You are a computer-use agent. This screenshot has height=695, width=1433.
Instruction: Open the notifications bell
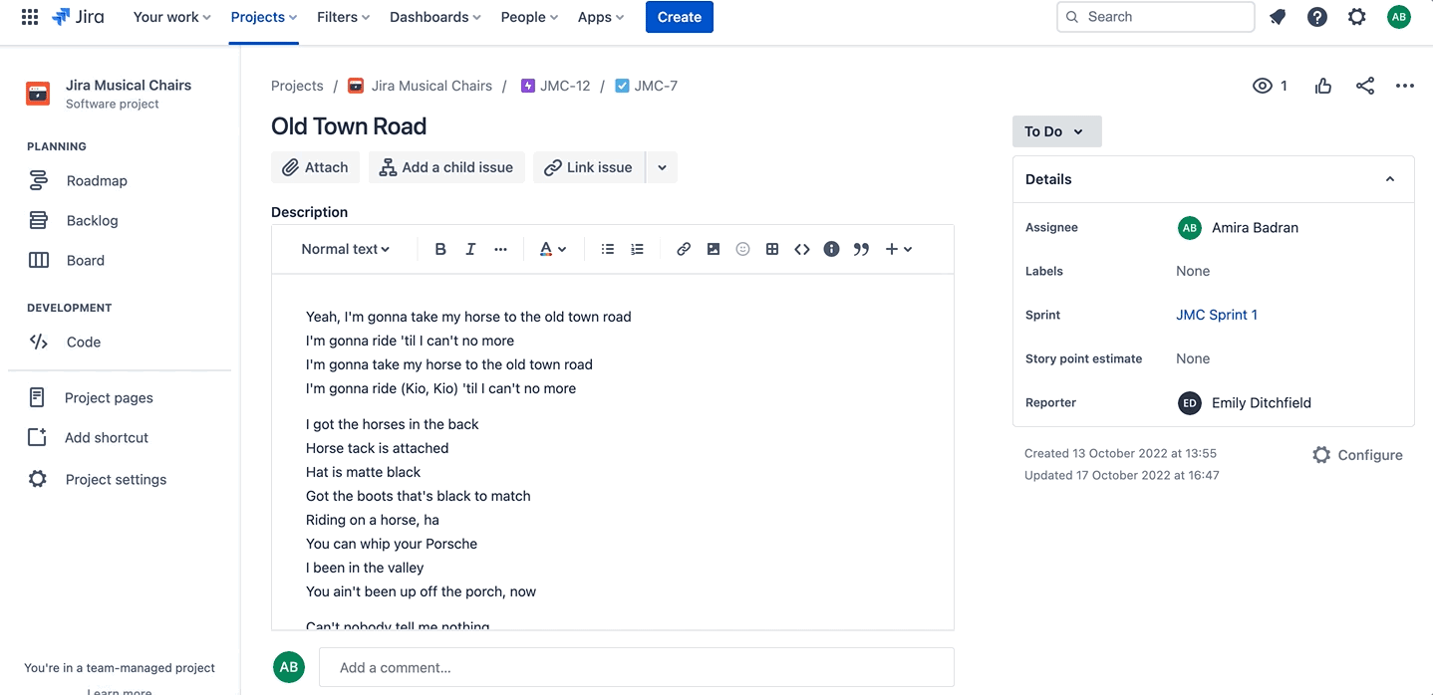pos(1278,17)
